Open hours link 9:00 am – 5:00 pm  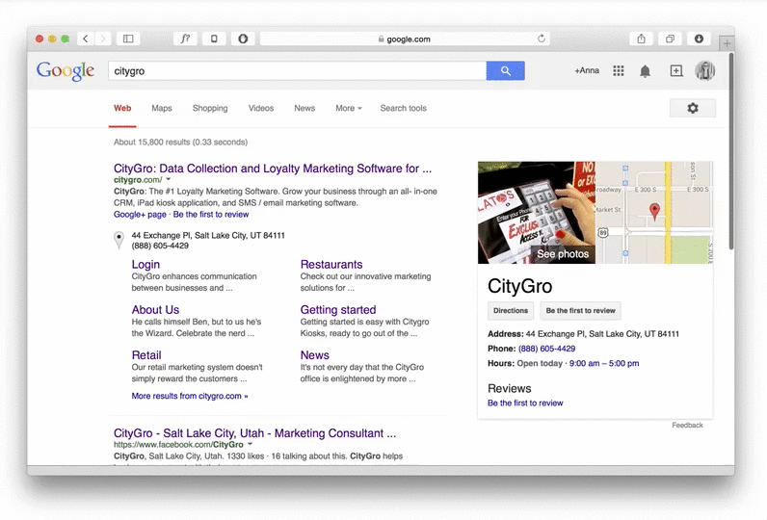[x=604, y=363]
